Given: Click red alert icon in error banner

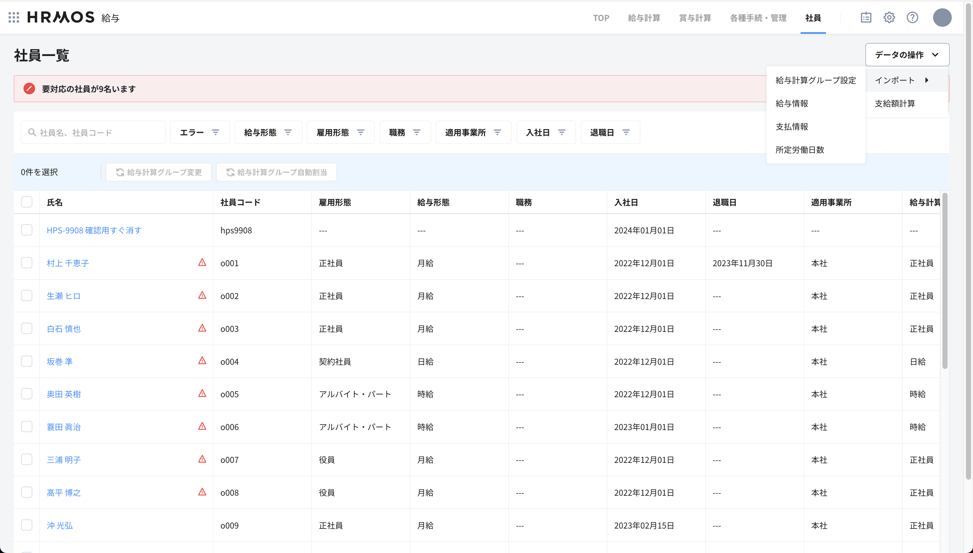Looking at the screenshot, I should pos(29,89).
